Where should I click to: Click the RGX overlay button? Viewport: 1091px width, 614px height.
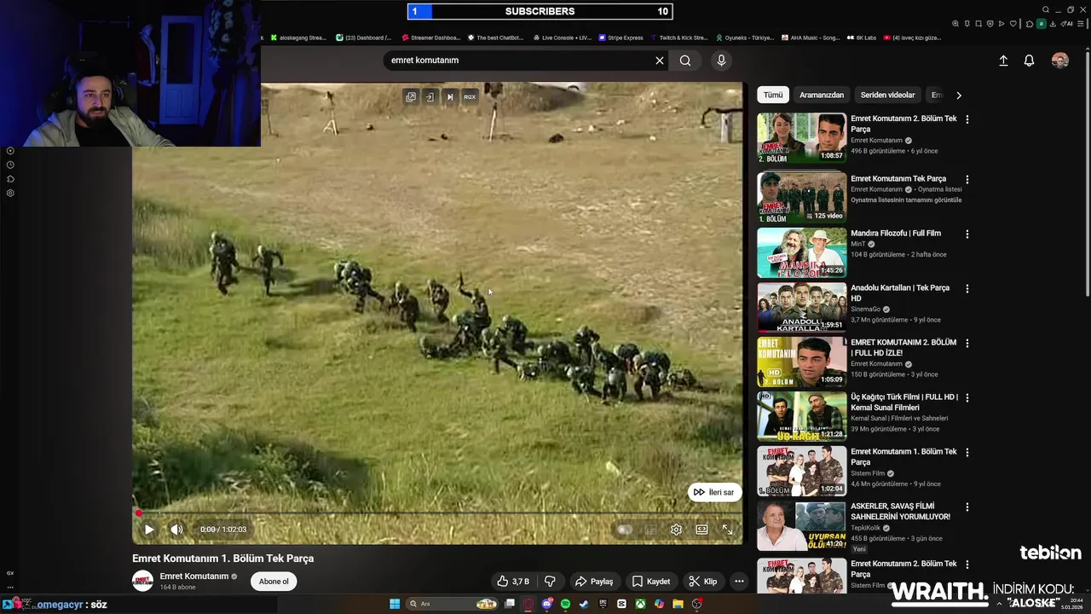(x=470, y=97)
